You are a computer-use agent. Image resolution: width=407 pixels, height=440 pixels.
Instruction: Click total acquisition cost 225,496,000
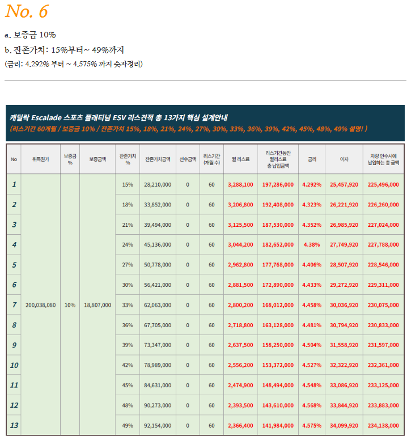(x=383, y=185)
